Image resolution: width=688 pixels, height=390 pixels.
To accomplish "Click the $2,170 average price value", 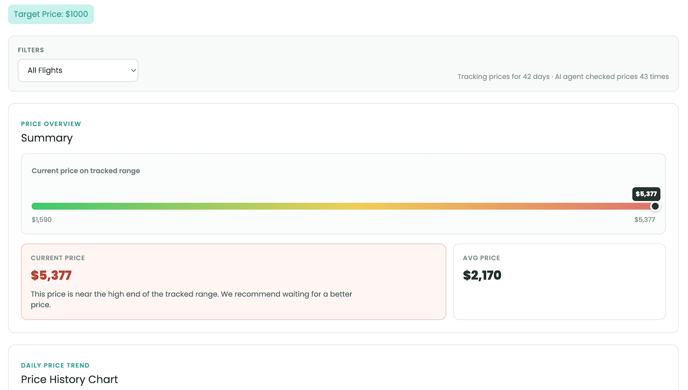I will pyautogui.click(x=482, y=275).
